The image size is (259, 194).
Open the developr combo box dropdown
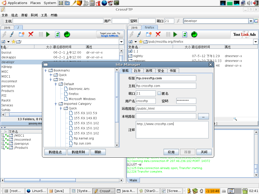coord(251,21)
